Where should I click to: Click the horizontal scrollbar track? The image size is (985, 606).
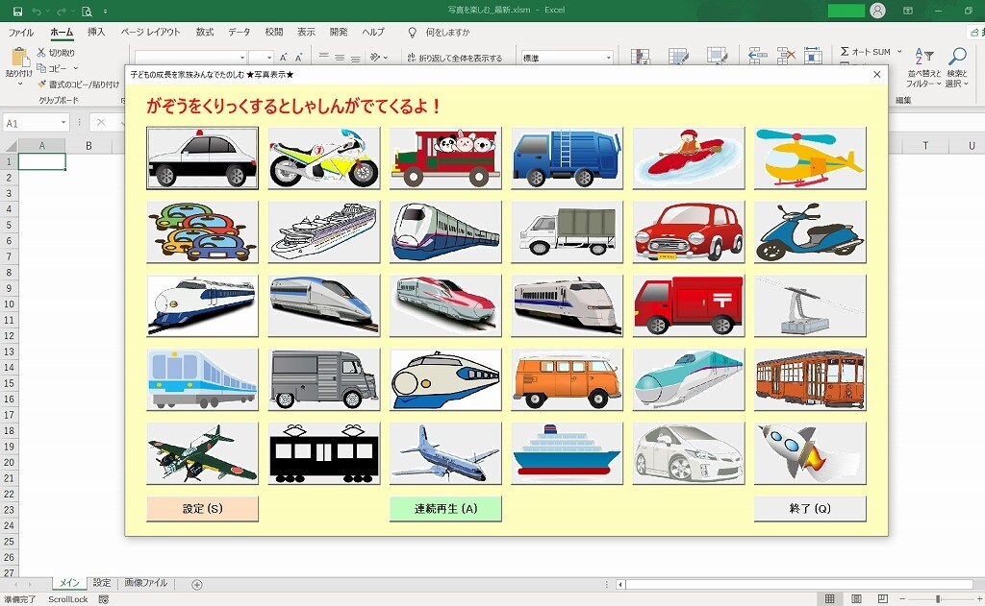coord(797,585)
